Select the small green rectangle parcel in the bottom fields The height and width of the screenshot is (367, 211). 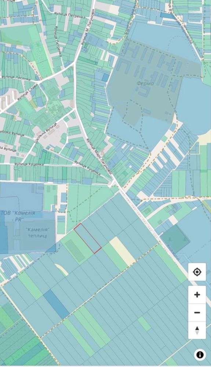click(144, 324)
